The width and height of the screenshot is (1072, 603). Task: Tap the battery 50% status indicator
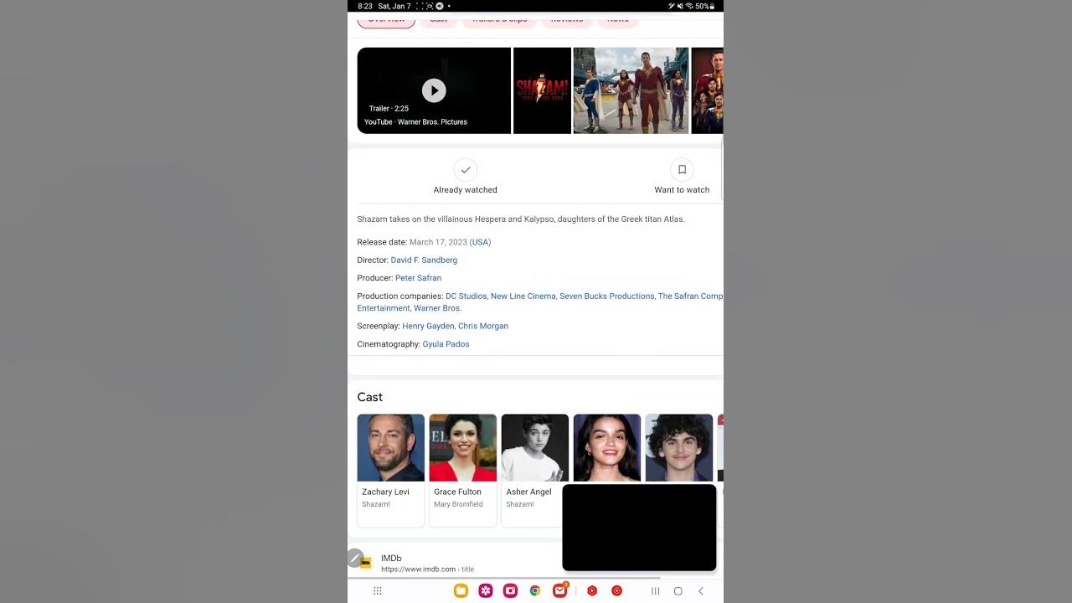[705, 6]
